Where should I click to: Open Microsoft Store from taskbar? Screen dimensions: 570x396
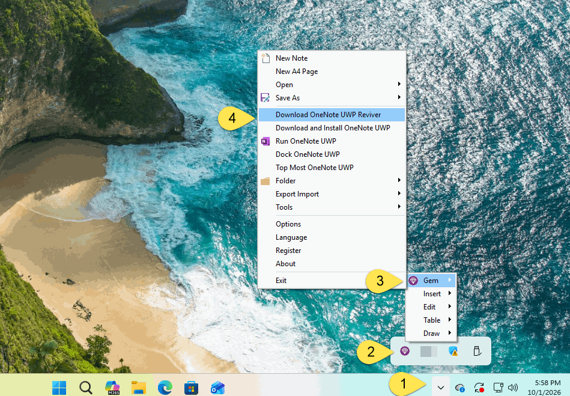[191, 388]
